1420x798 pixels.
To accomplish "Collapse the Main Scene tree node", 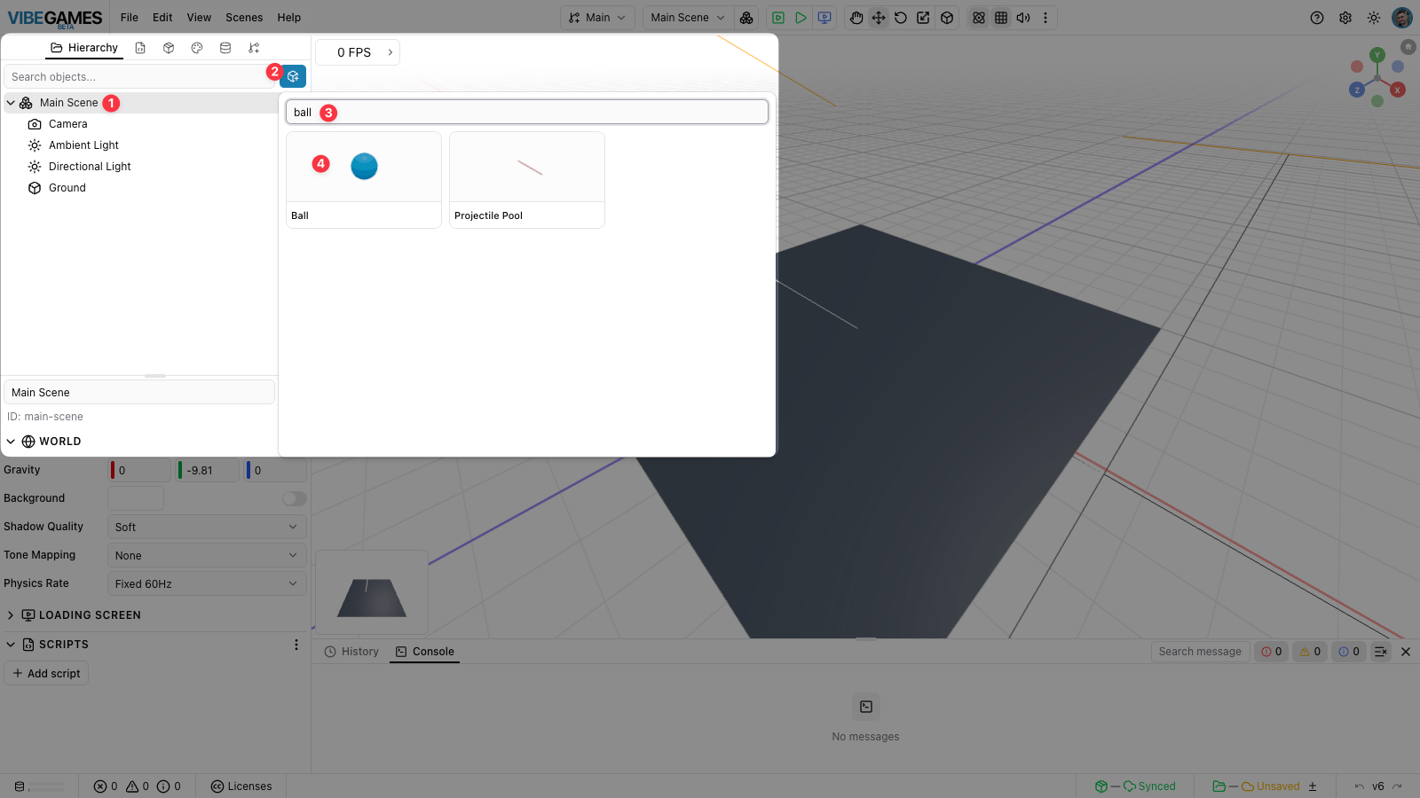I will pyautogui.click(x=11, y=103).
